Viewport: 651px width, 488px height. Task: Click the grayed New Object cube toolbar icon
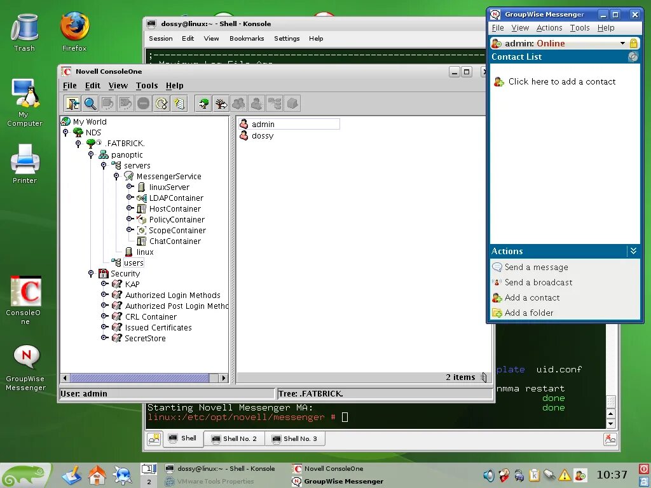[x=292, y=104]
